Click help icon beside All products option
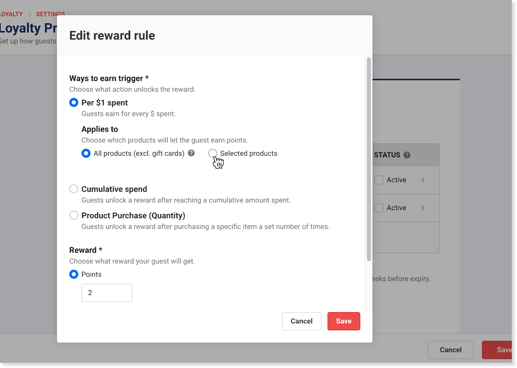 tap(191, 153)
